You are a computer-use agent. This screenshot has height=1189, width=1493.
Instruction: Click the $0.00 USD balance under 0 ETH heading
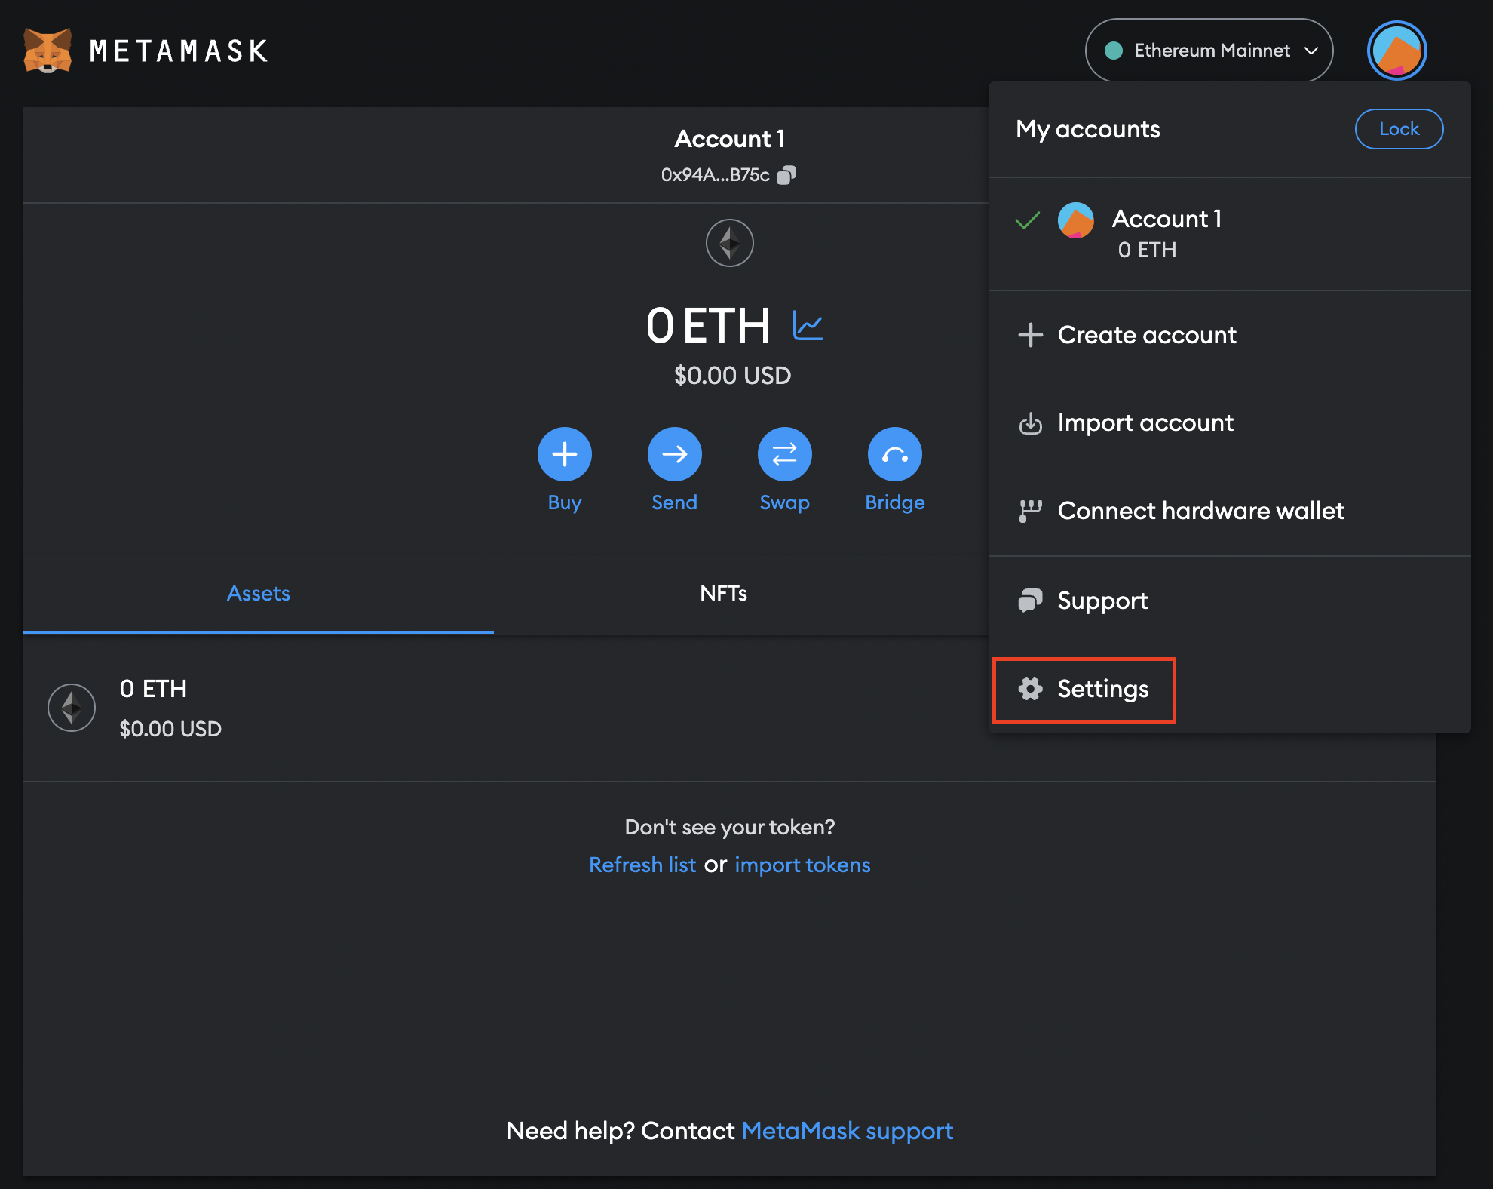coord(732,376)
